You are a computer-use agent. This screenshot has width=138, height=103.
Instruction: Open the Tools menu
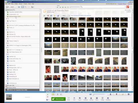(29, 4)
